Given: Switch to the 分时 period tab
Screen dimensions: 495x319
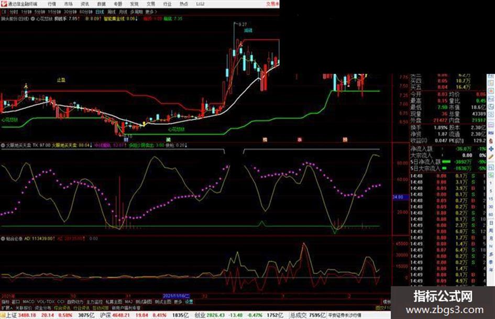Looking at the screenshot, I should 14,12.
